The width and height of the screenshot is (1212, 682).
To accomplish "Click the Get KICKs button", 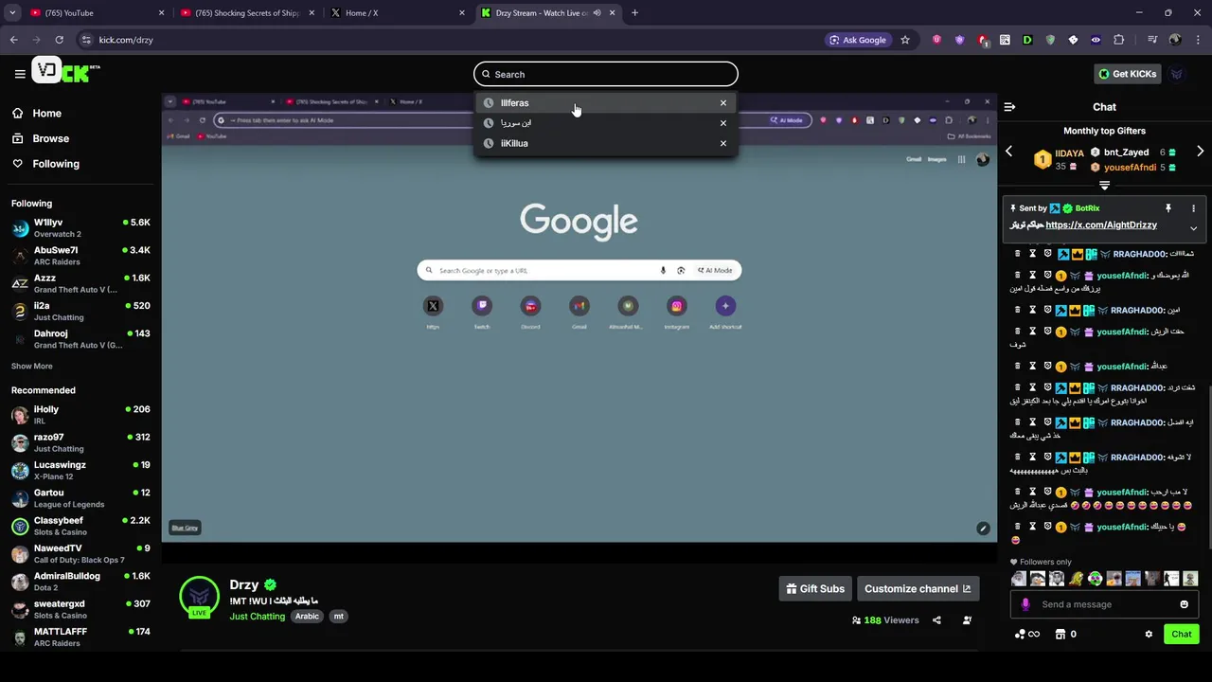I will tap(1127, 74).
